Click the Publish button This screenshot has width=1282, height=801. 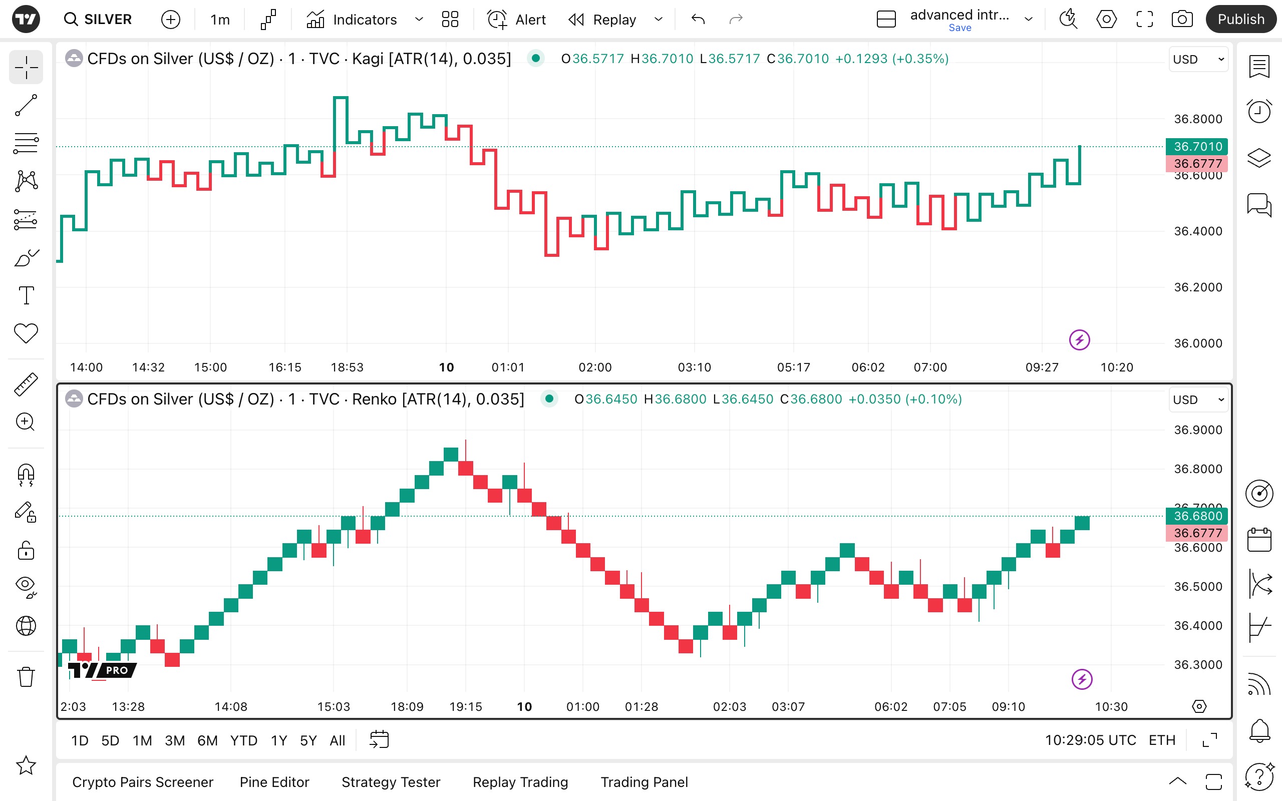[x=1240, y=20]
